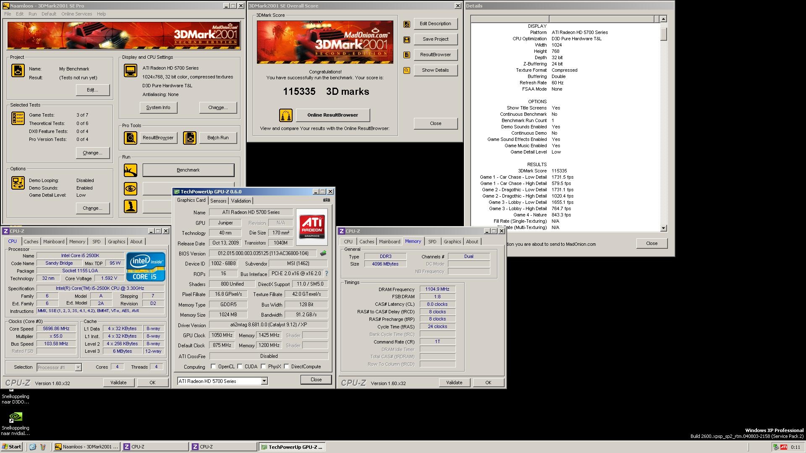Click the Batch Run button
Screen dimensions: 806x453
[218, 138]
